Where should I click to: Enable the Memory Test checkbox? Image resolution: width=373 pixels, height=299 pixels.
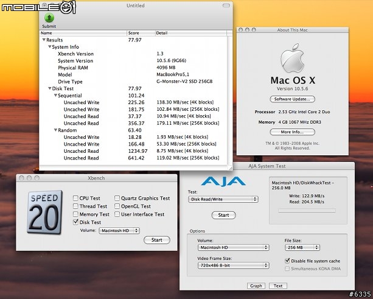[75, 214]
